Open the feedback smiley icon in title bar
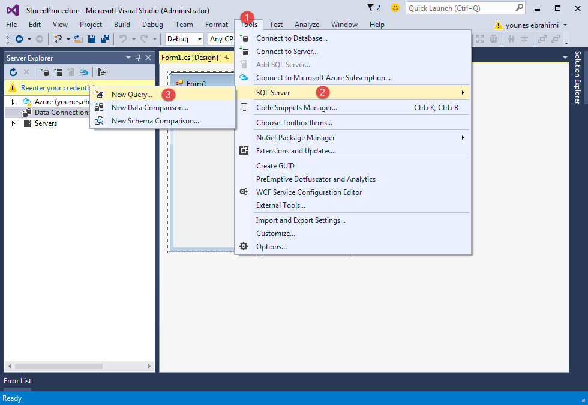Image resolution: width=588 pixels, height=405 pixels. pyautogui.click(x=395, y=7)
